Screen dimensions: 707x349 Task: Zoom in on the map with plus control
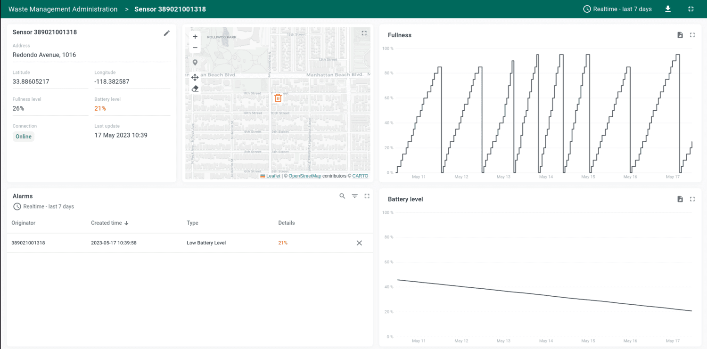(195, 36)
